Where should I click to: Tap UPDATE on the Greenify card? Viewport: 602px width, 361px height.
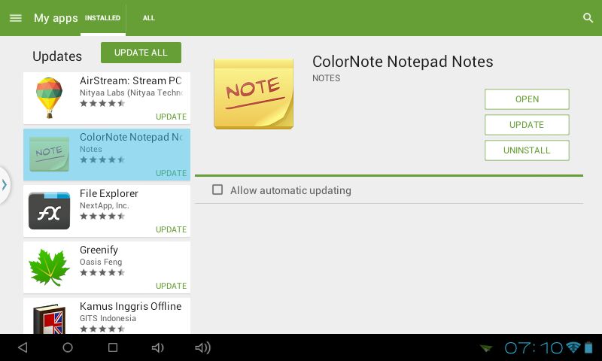tap(171, 286)
